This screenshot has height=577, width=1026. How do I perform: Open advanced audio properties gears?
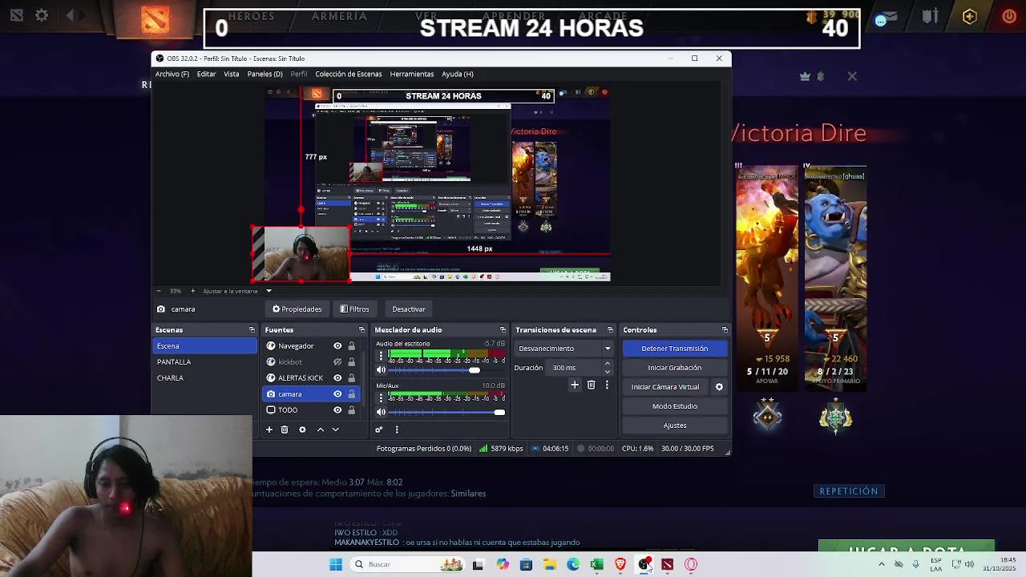(379, 430)
